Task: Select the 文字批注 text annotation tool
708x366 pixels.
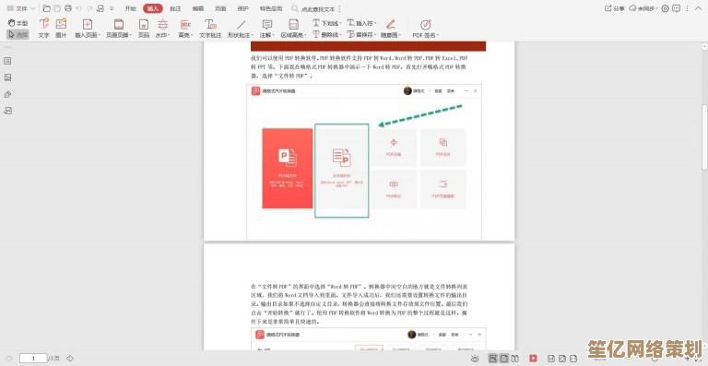Action: [x=210, y=29]
